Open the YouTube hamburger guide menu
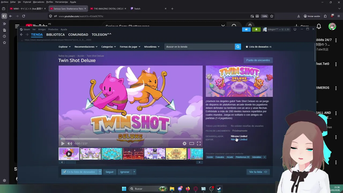Viewport: 343px width, 193px height. coord(17,26)
